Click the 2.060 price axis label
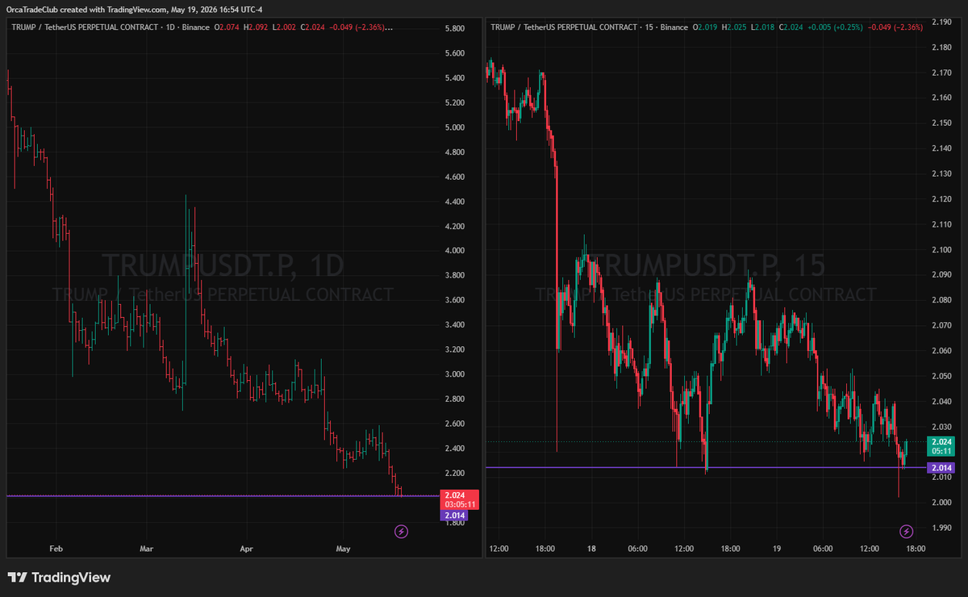The width and height of the screenshot is (968, 597). tap(941, 351)
